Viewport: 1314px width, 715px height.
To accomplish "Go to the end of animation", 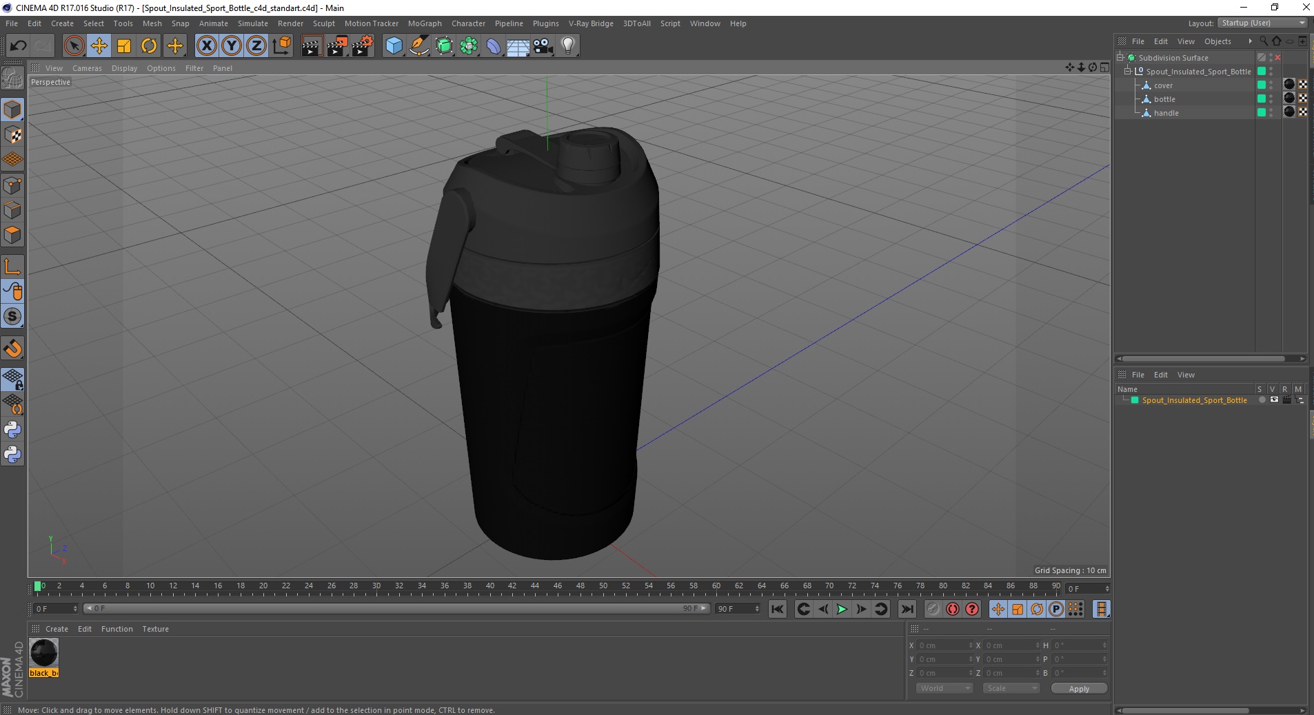I will [907, 609].
